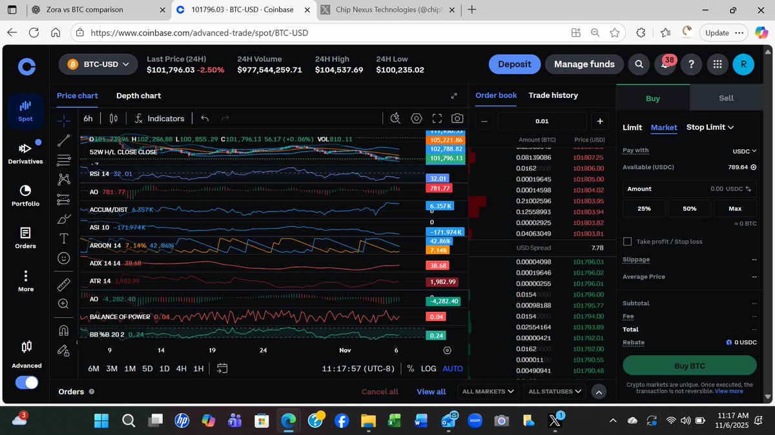Open the 6h chart interval selector
The width and height of the screenshot is (775, 435).
(x=88, y=119)
